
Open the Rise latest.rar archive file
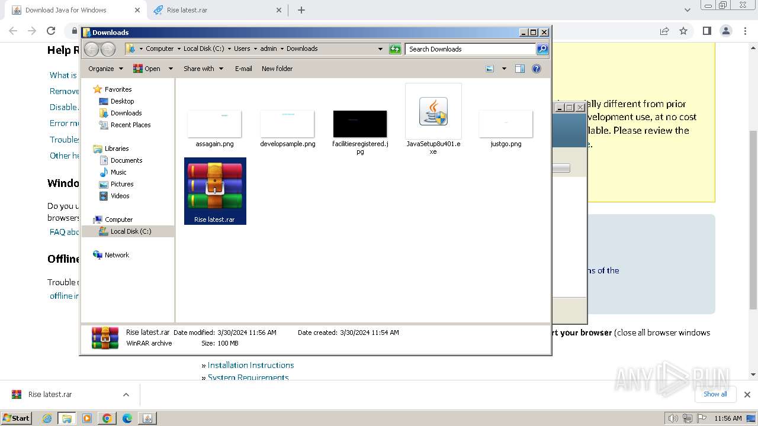tap(215, 191)
